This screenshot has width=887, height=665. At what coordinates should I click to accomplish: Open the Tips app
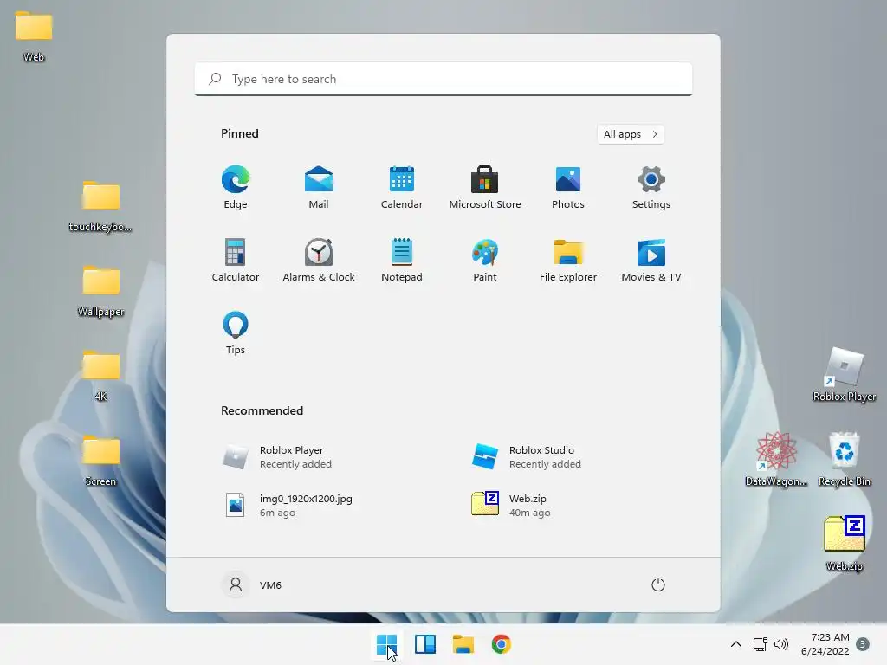click(236, 333)
